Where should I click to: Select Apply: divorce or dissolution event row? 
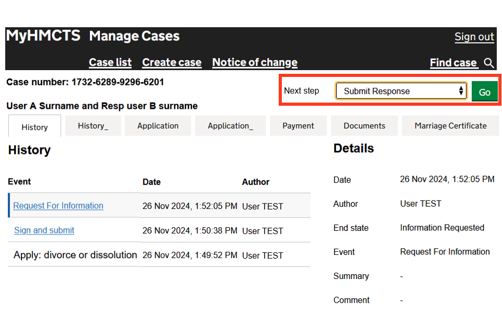coord(75,255)
